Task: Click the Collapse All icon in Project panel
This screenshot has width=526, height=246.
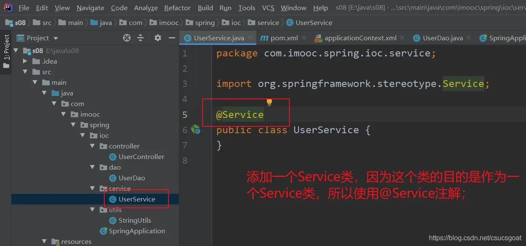Action: (x=140, y=38)
